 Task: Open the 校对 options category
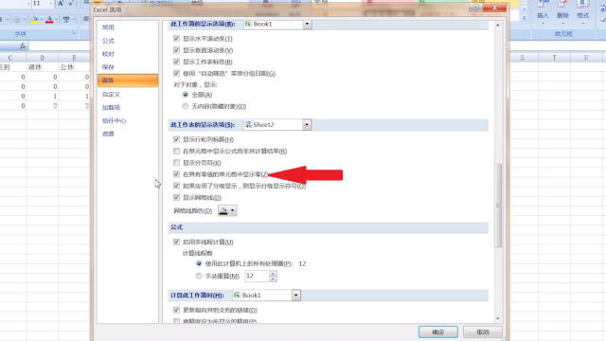point(108,54)
